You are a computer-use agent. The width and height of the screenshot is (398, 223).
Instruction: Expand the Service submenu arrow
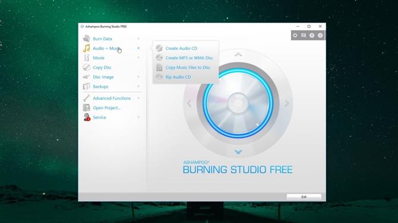pos(138,117)
